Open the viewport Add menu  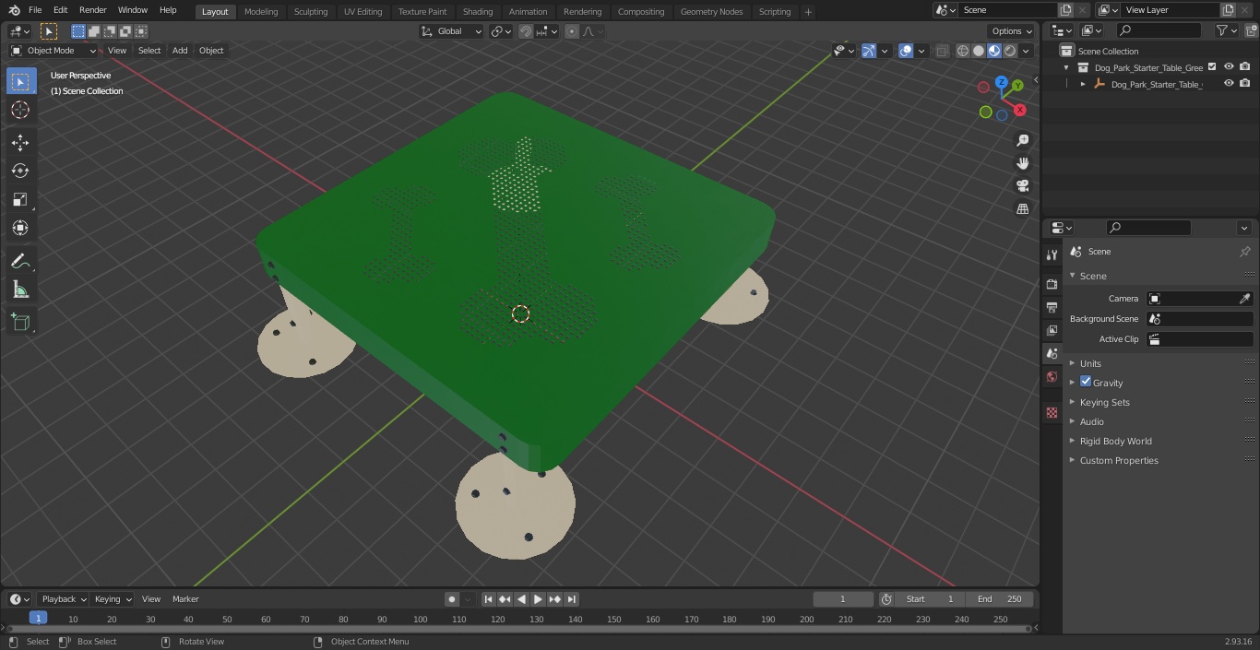pyautogui.click(x=180, y=51)
